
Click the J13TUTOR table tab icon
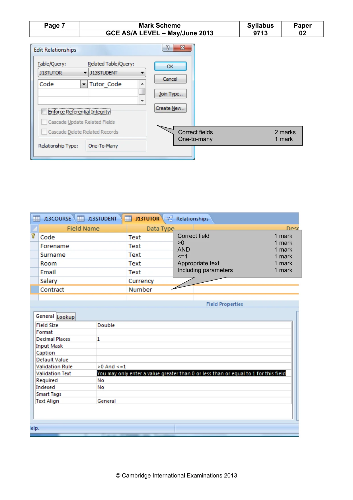pos(128,219)
